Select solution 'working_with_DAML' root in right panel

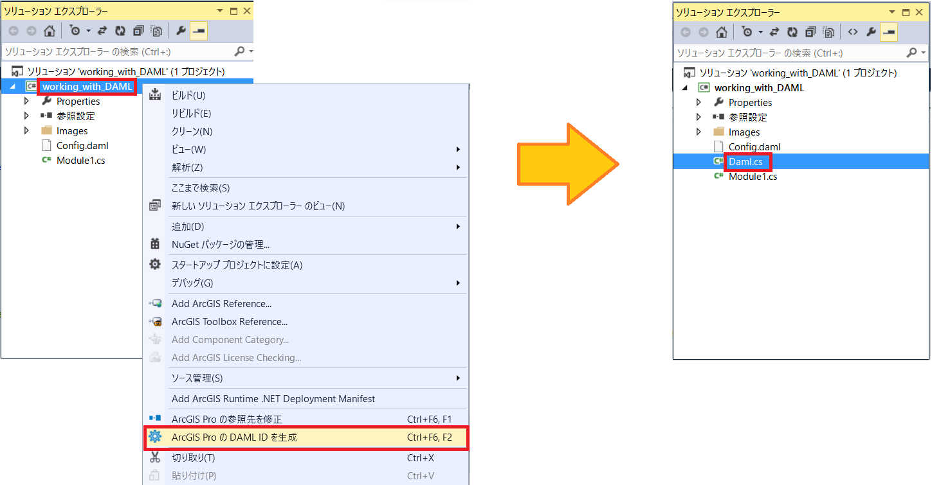798,73
